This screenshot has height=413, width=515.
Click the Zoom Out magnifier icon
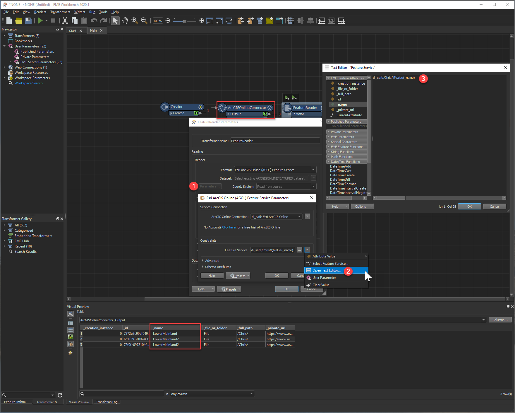(144, 21)
